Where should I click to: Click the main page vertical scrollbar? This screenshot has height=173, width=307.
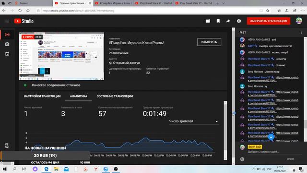(233, 96)
